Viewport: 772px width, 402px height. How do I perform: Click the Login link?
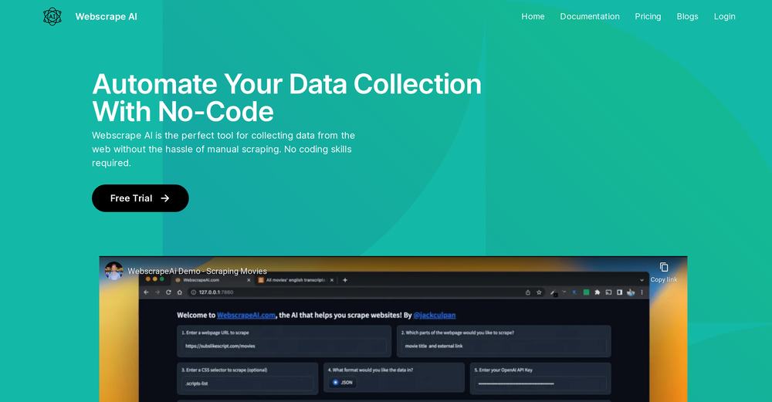tap(724, 16)
